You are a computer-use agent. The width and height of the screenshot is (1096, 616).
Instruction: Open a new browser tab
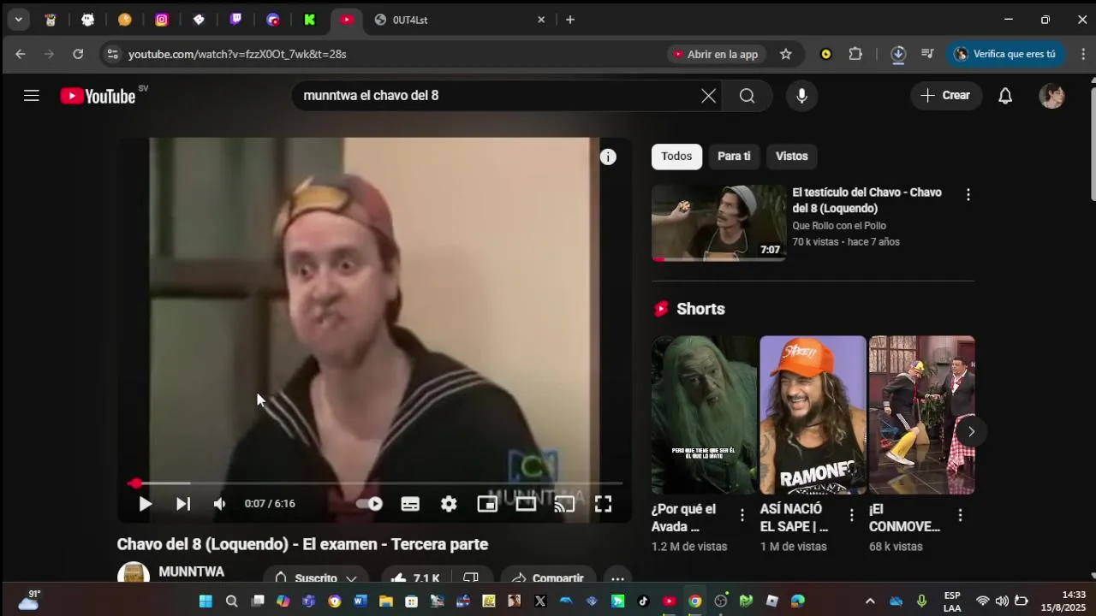click(x=570, y=20)
